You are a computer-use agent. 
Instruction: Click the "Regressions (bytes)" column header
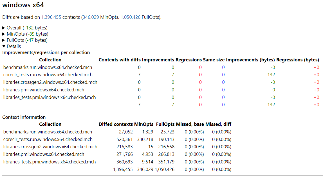pos(298,60)
